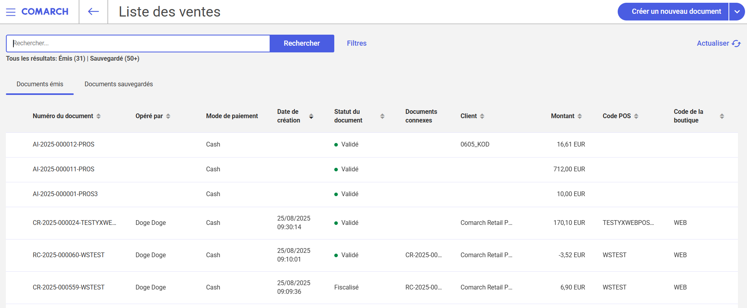Image resolution: width=747 pixels, height=308 pixels.
Task: Click the back arrow icon
Action: (x=93, y=12)
